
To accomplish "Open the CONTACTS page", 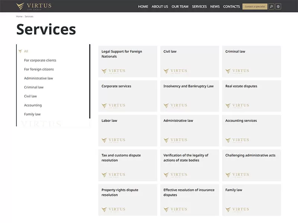I will click(231, 6).
